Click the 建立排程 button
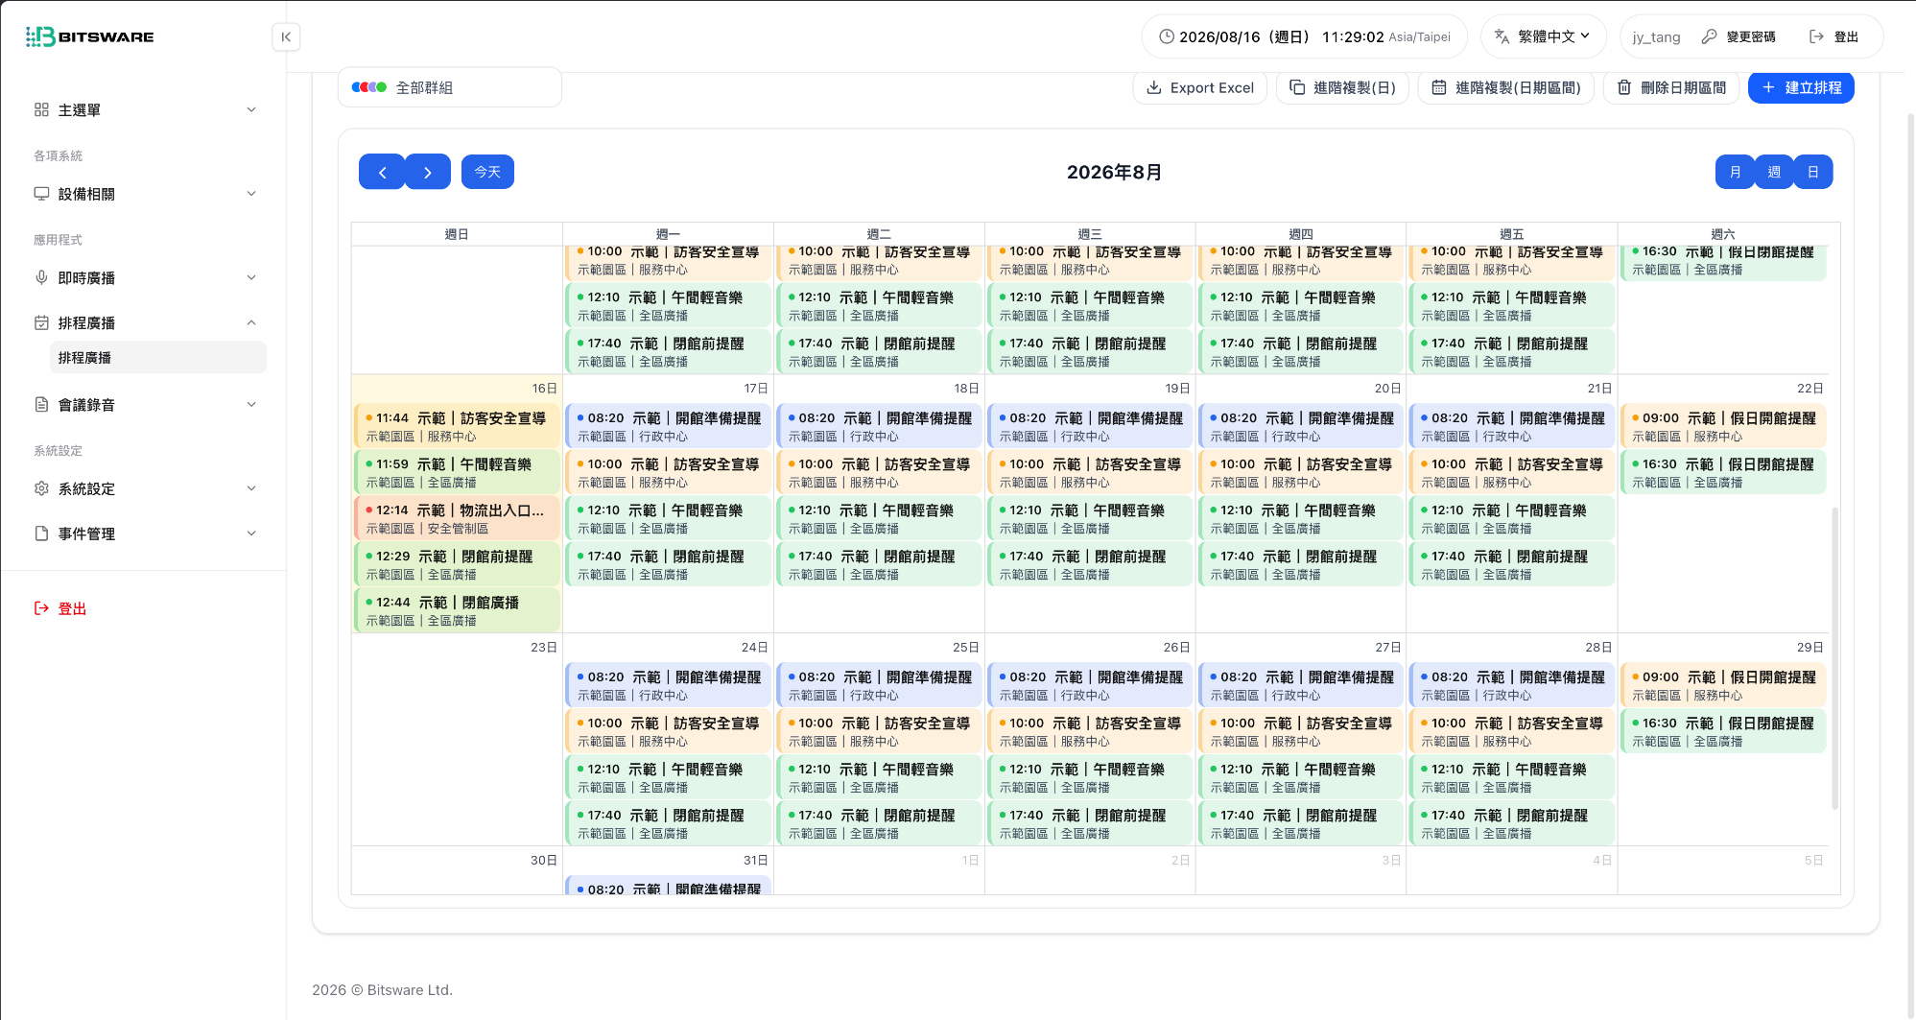 click(1801, 87)
